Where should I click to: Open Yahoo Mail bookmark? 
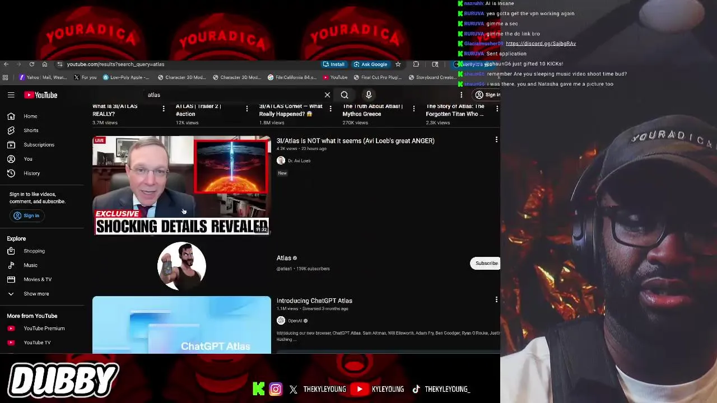coord(43,78)
